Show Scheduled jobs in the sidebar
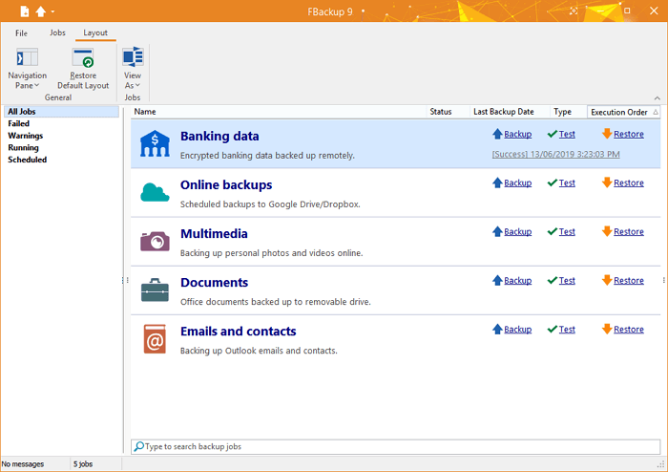 27,160
